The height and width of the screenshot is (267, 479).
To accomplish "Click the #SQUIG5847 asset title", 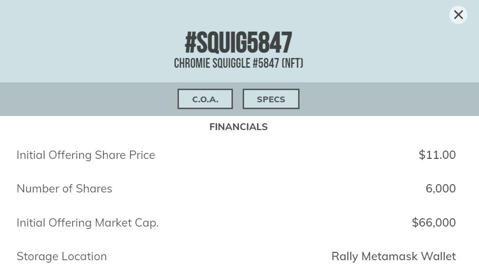I will tap(238, 43).
